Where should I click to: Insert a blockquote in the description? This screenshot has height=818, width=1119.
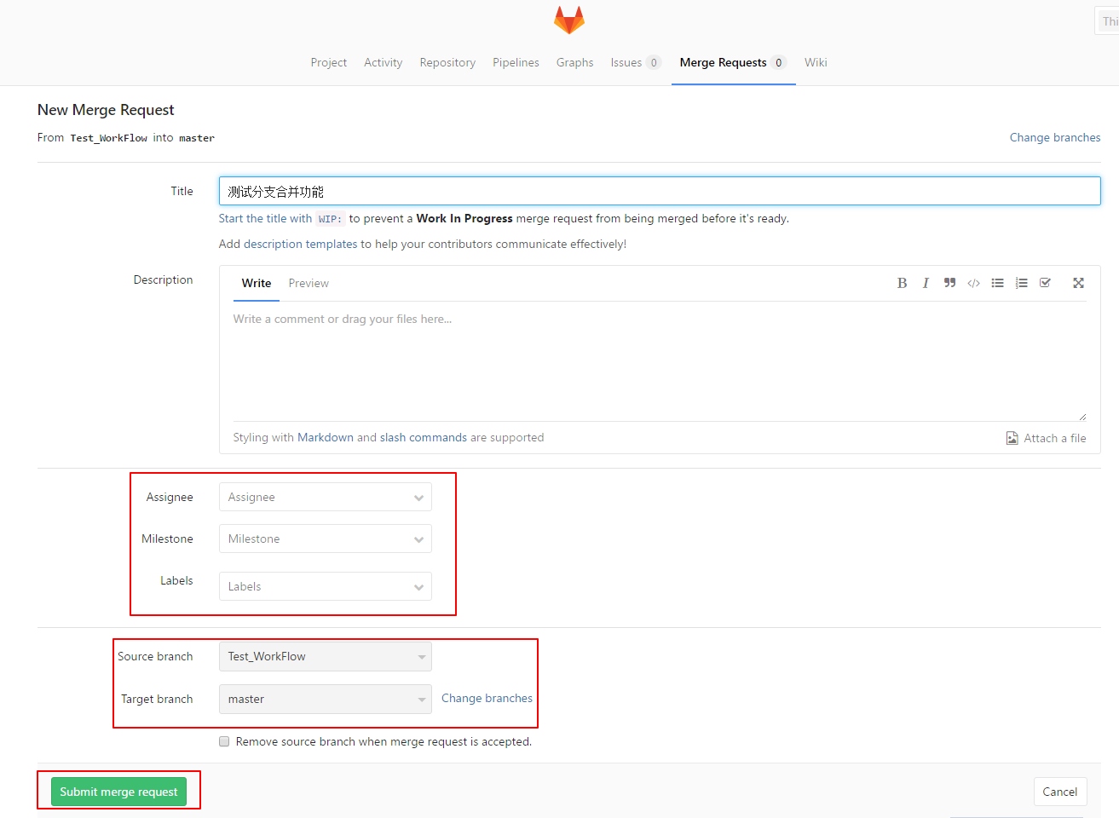[949, 282]
